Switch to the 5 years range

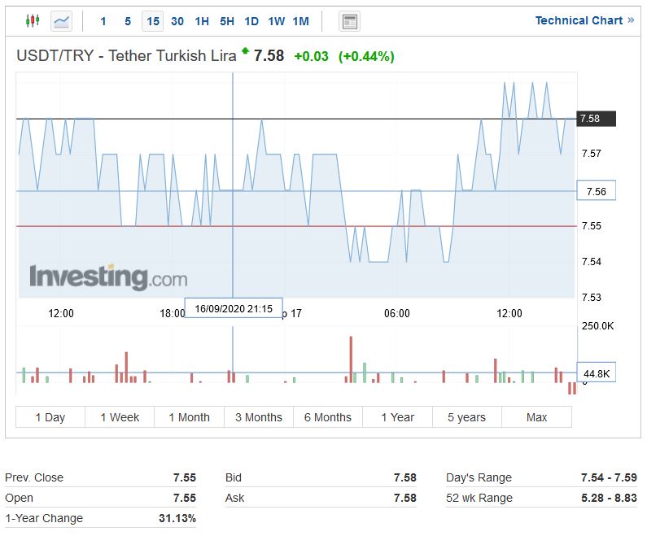click(467, 417)
